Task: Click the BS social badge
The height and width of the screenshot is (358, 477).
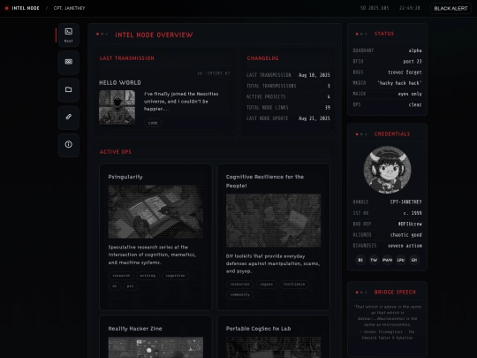Action: (x=360, y=260)
